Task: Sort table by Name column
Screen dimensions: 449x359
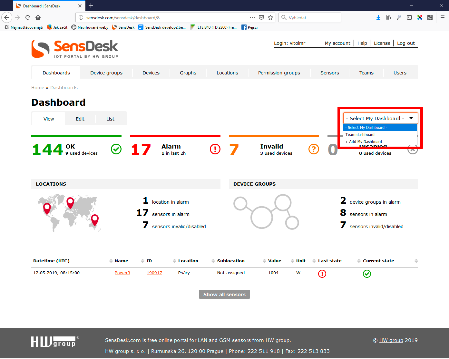Action: [x=122, y=261]
